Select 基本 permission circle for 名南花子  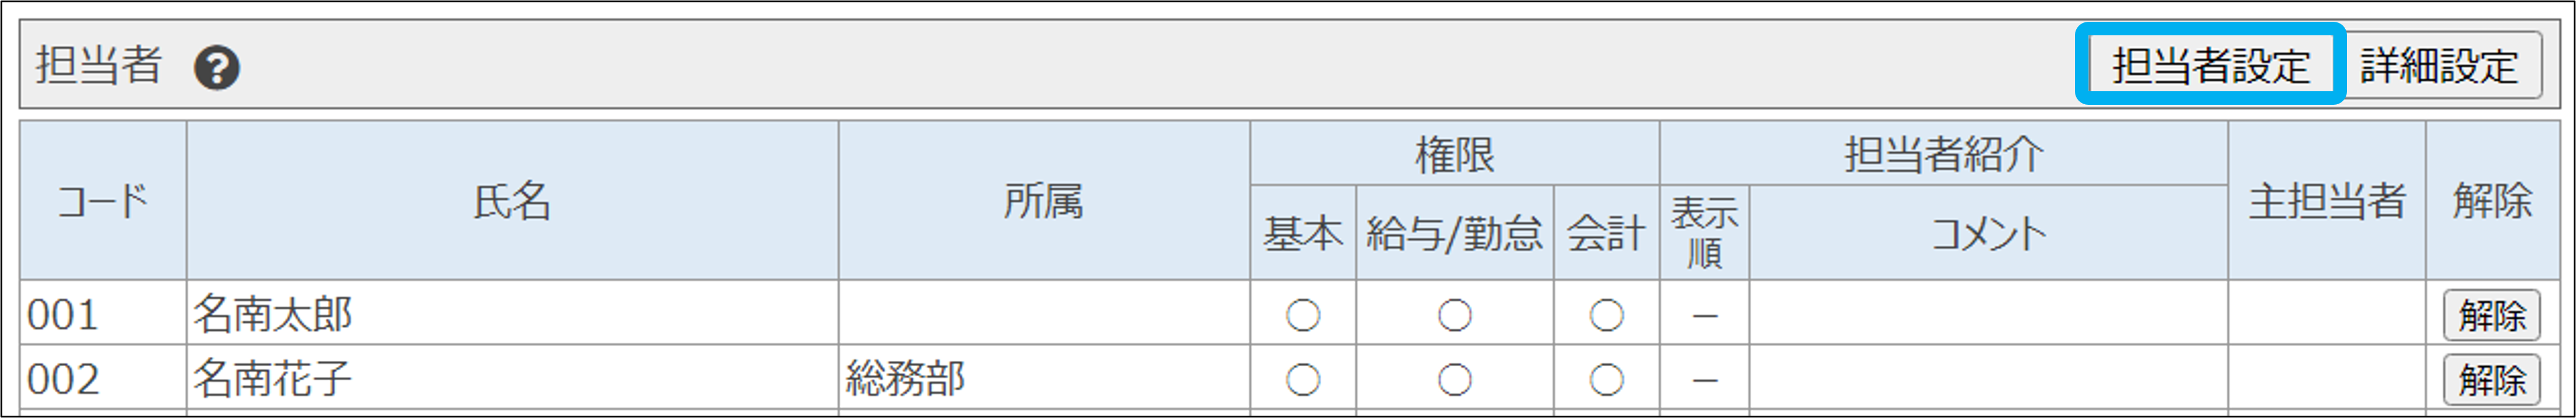(1302, 380)
